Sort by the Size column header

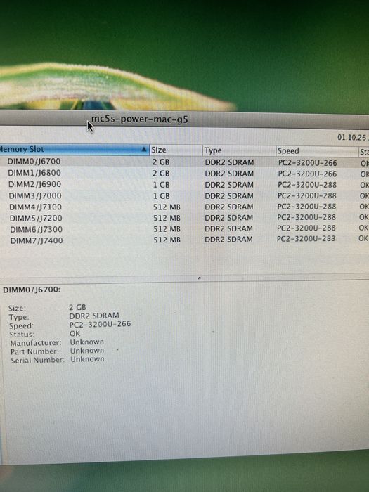pyautogui.click(x=176, y=150)
